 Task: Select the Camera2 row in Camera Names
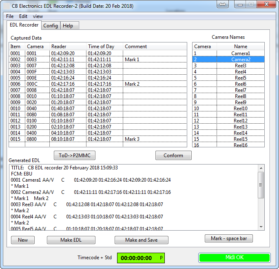[x=228, y=60]
